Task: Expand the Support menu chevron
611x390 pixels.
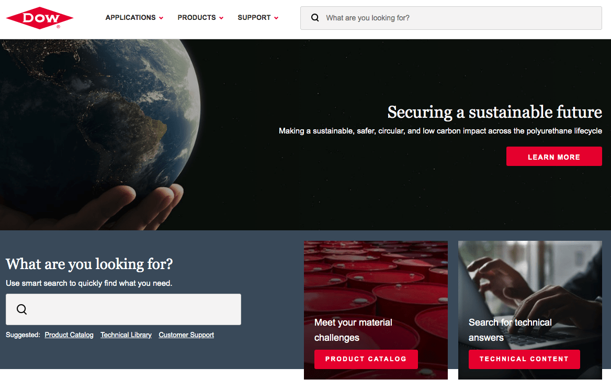Action: 276,18
